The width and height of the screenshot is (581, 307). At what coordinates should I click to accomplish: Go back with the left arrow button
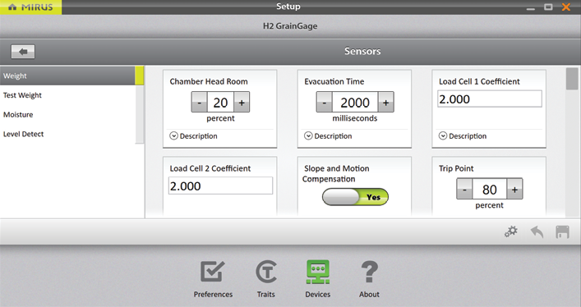tap(23, 52)
